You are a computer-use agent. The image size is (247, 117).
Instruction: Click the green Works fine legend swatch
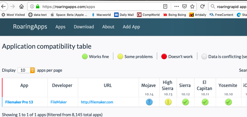coord(85,57)
